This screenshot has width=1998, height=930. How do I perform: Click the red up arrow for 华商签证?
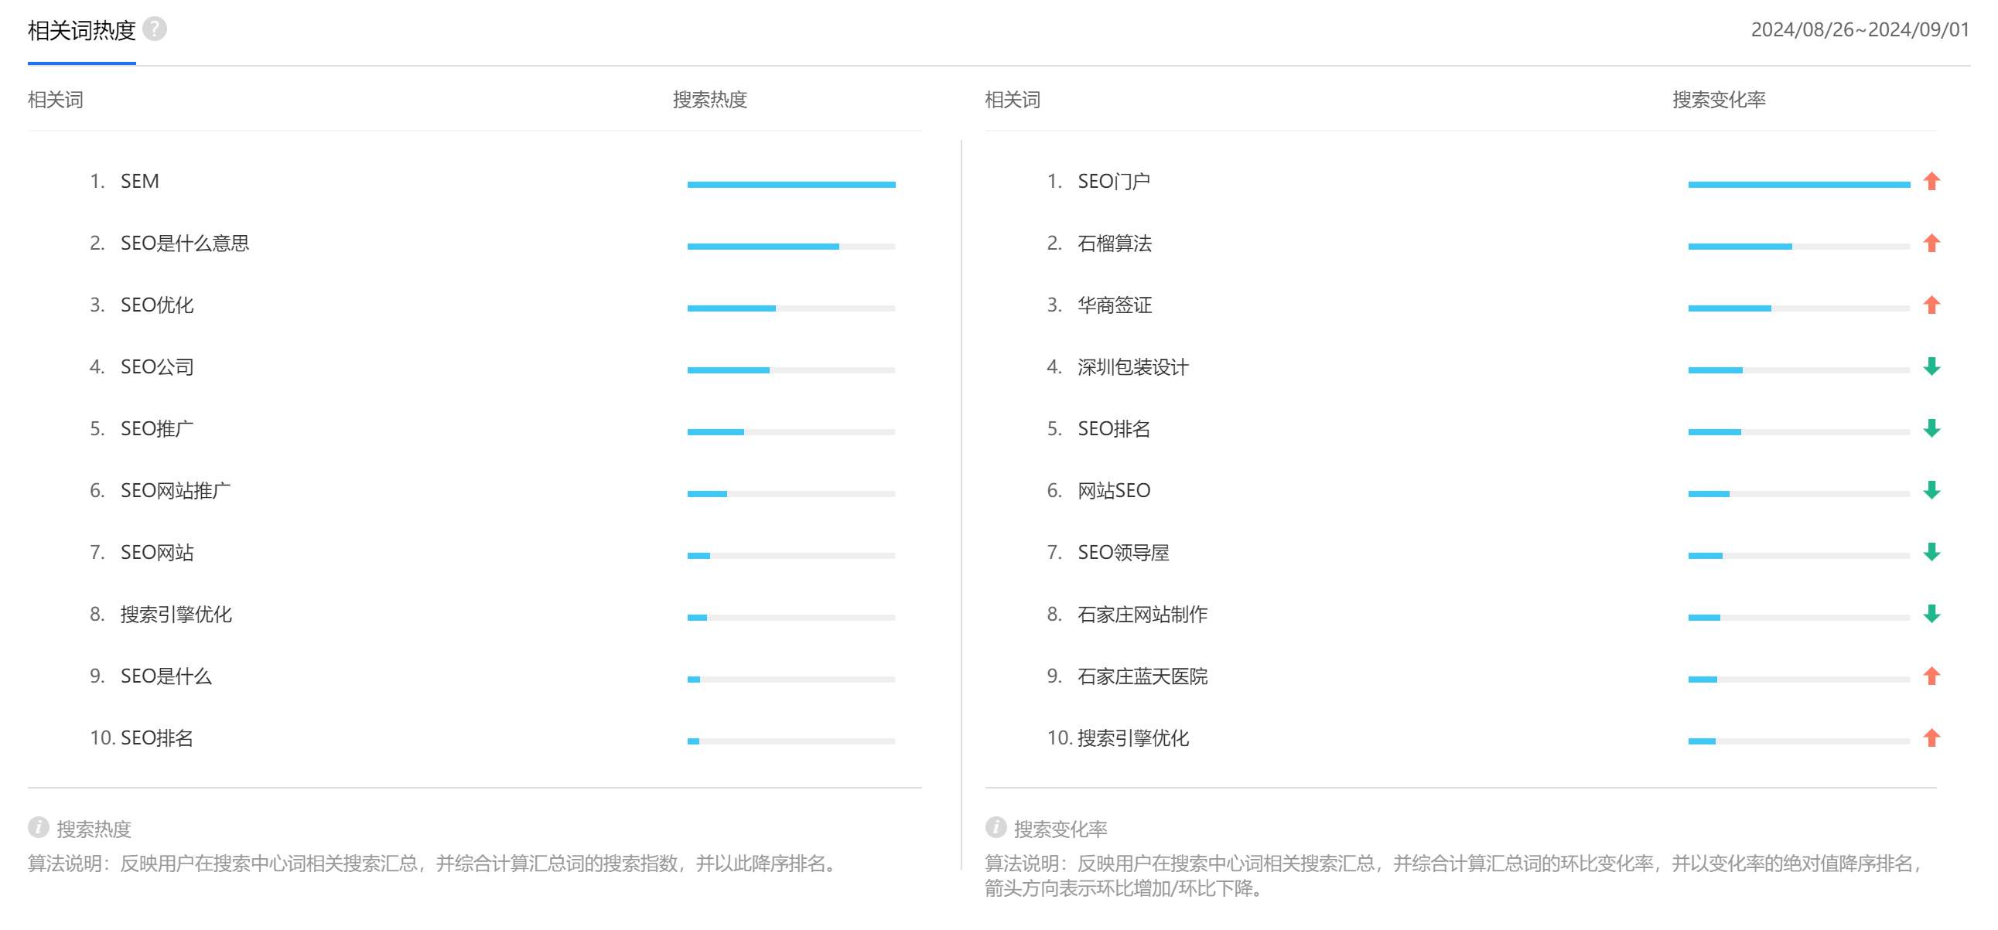click(x=1931, y=305)
